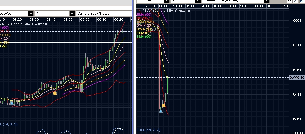Click the 09:00 time axis label
Image resolution: width=305 pixels, height=134 pixels.
pyautogui.click(x=85, y=20)
